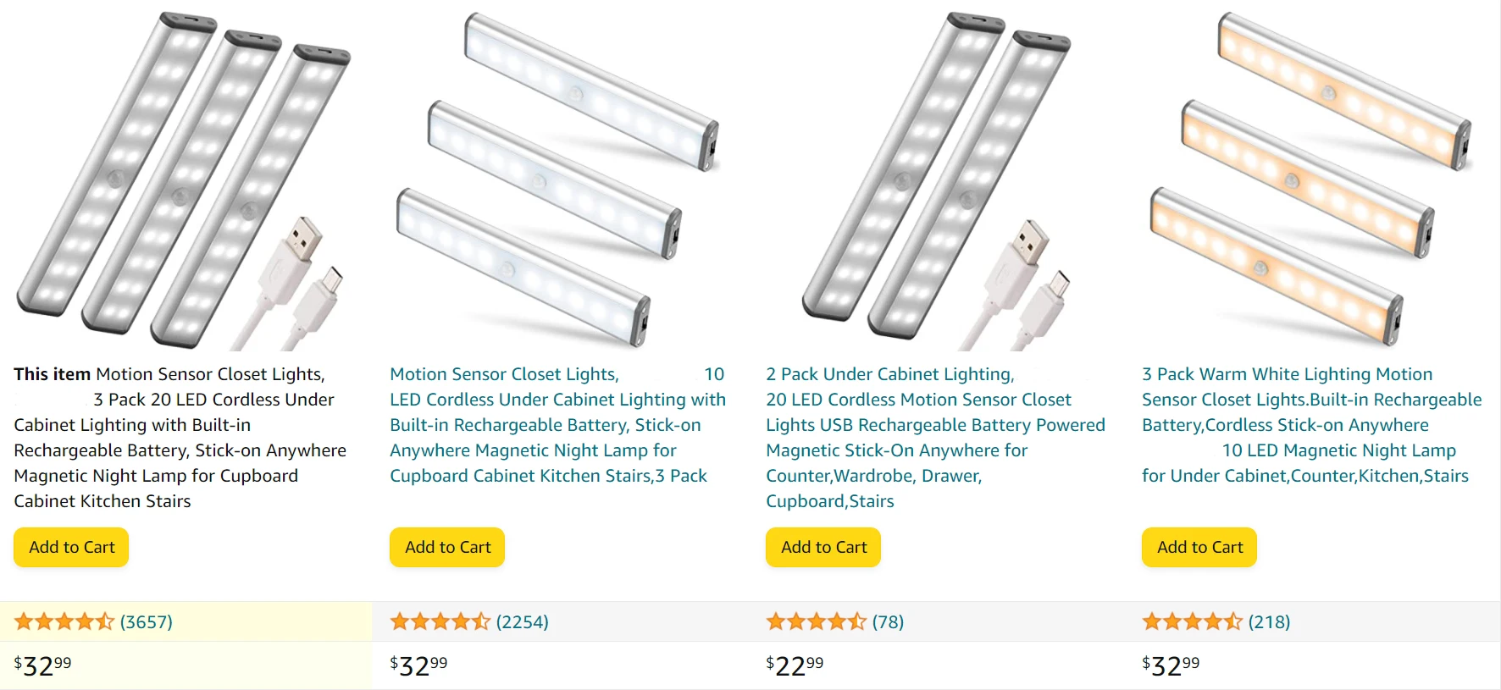Open the image of three 10 LED white lights
The height and width of the screenshot is (690, 1501).
pos(557,179)
